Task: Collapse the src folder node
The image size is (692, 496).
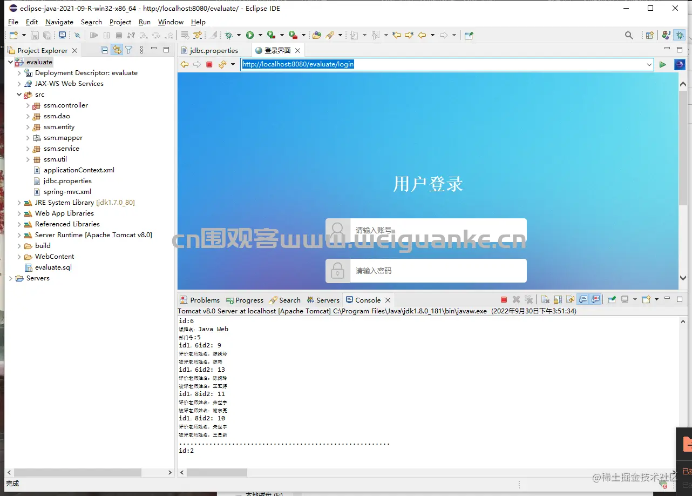Action: [x=19, y=95]
